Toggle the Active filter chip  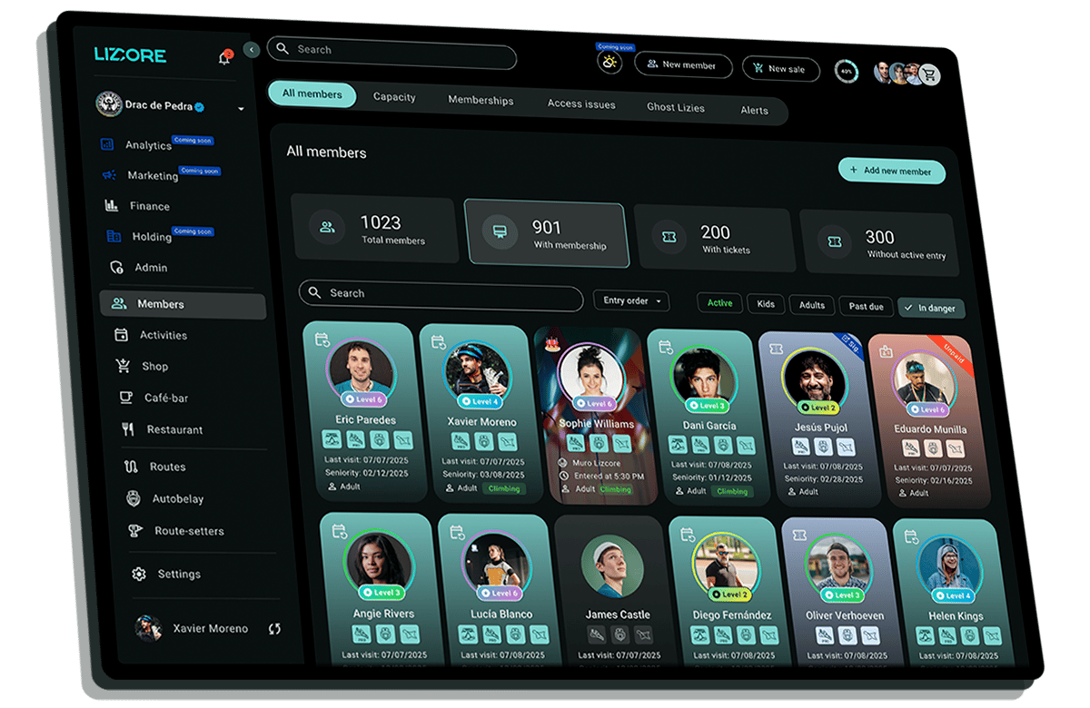click(x=719, y=303)
